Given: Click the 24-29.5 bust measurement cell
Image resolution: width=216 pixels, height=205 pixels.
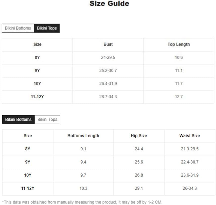Looking at the screenshot, I should point(108,57).
